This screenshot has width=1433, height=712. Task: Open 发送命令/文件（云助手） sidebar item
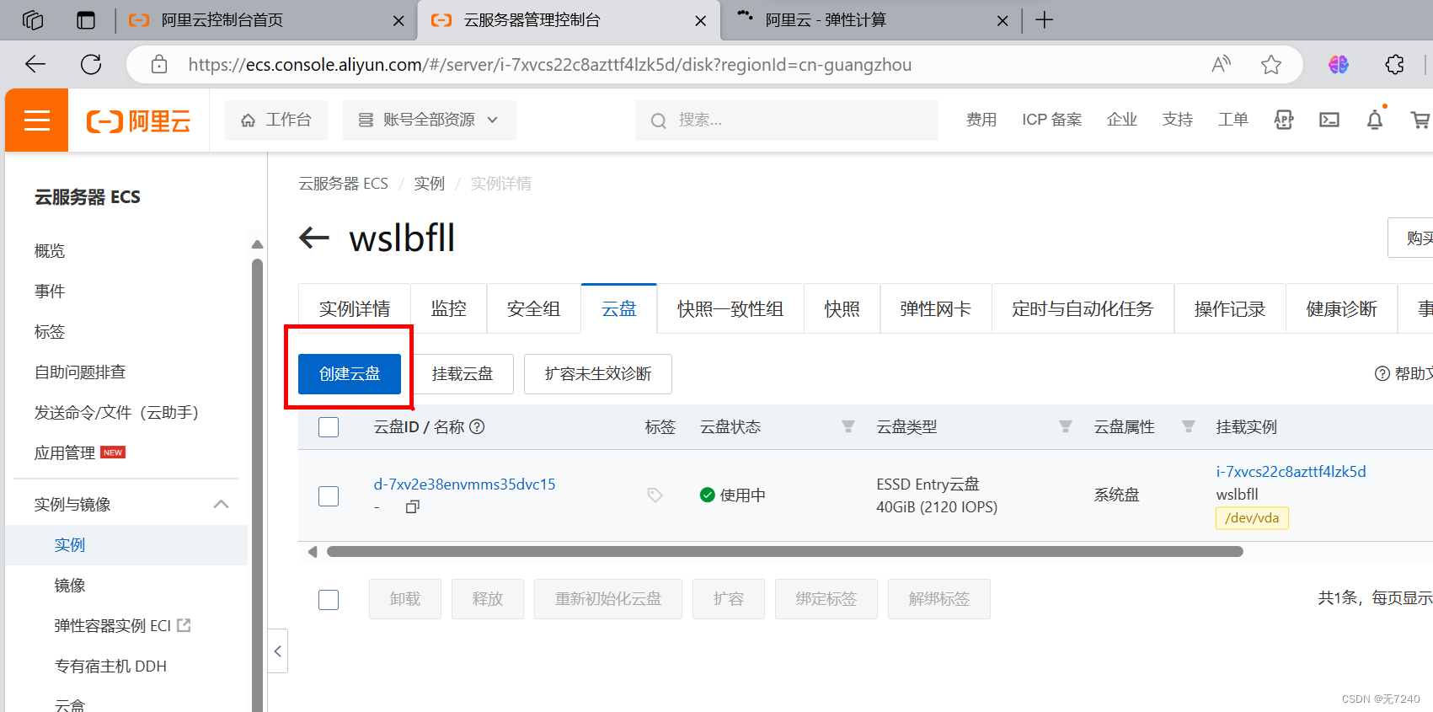pos(116,413)
